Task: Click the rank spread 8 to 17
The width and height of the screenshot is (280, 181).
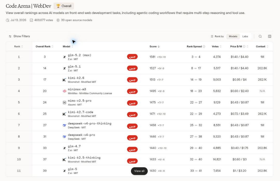Action: point(196,68)
